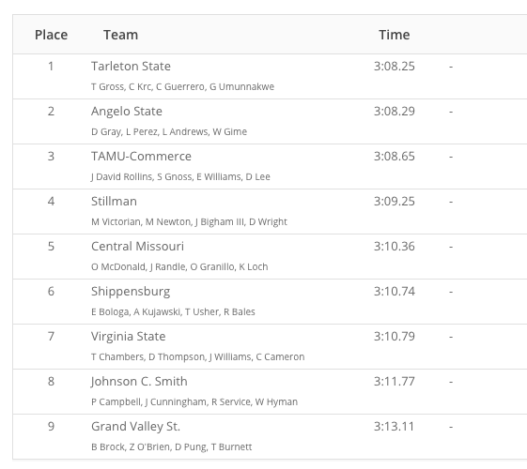Image resolution: width=527 pixels, height=469 pixels.
Task: Click the Time column header
Action: pyautogui.click(x=395, y=35)
